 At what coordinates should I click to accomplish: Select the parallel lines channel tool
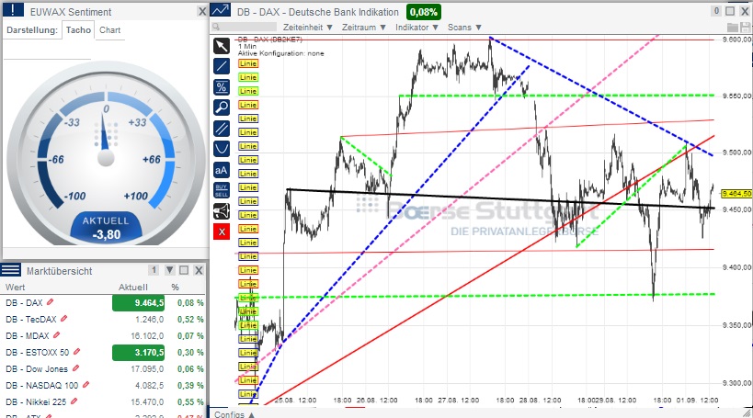click(x=222, y=128)
